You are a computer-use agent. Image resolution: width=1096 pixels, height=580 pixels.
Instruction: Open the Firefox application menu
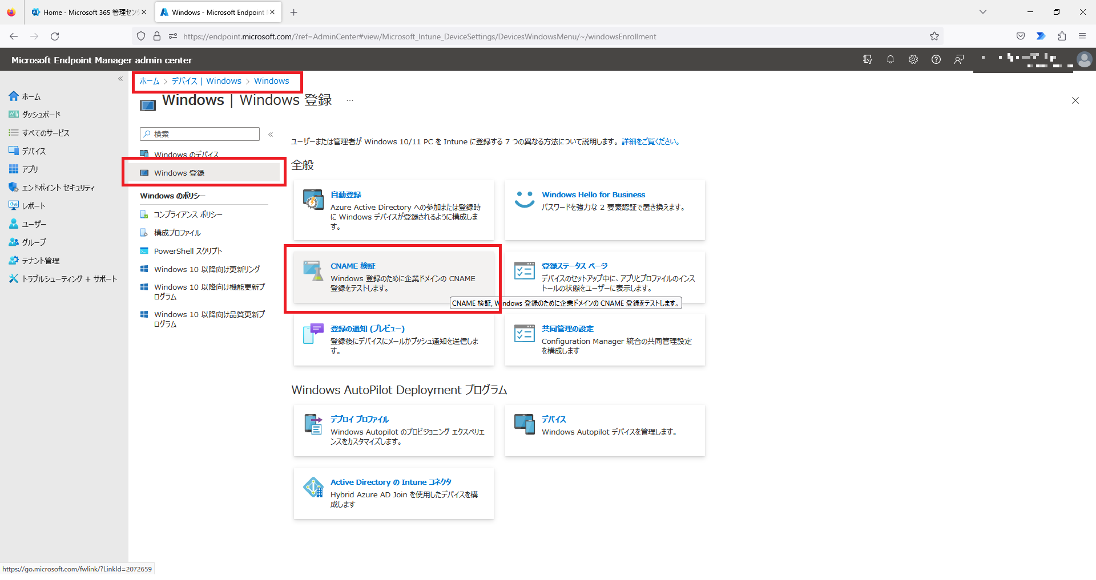[1082, 36]
